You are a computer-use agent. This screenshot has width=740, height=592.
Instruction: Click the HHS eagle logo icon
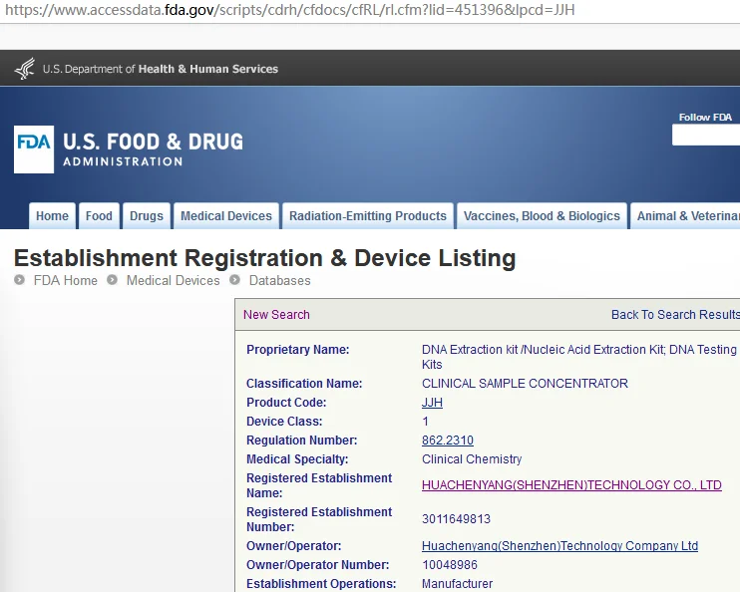[x=24, y=69]
